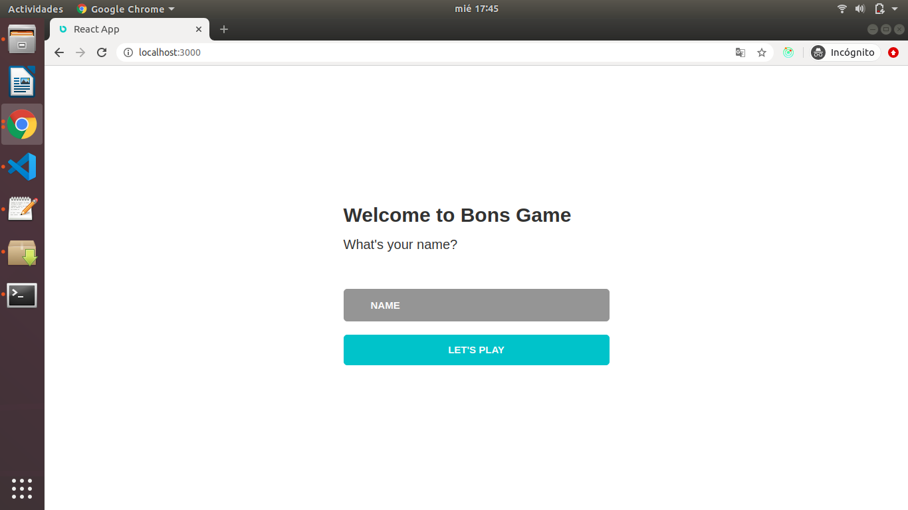Viewport: 908px width, 510px height.
Task: Show the applications grid in the dock
Action: 22,489
